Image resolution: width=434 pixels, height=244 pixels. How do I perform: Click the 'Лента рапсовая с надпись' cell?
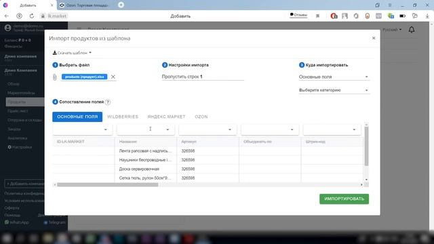click(145, 151)
